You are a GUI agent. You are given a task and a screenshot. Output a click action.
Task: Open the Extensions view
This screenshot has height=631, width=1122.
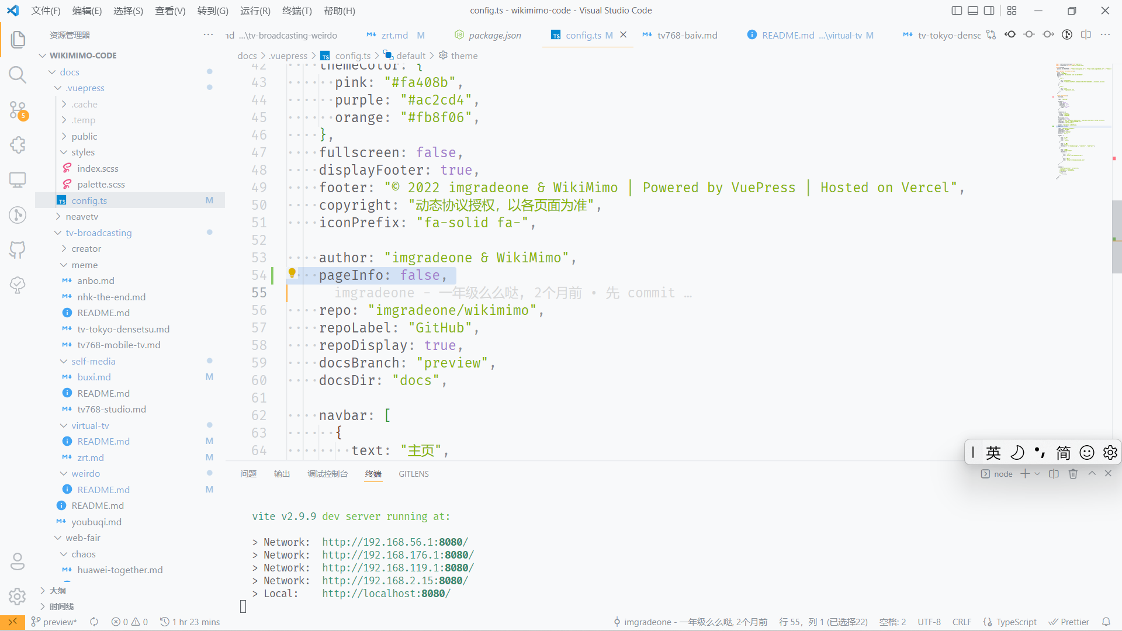tap(18, 145)
